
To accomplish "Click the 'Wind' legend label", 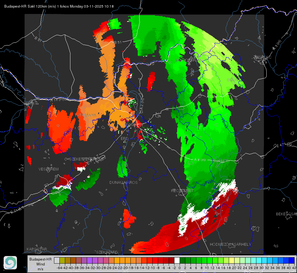I will click(x=41, y=264).
